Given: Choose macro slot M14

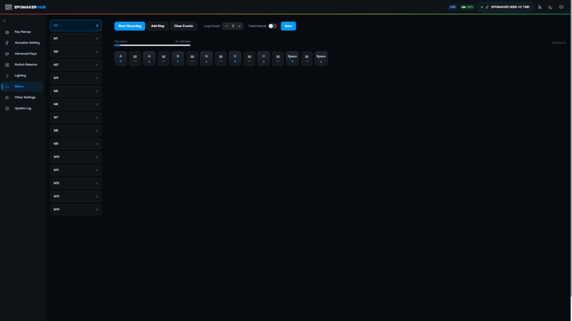Looking at the screenshot, I should [x=75, y=210].
